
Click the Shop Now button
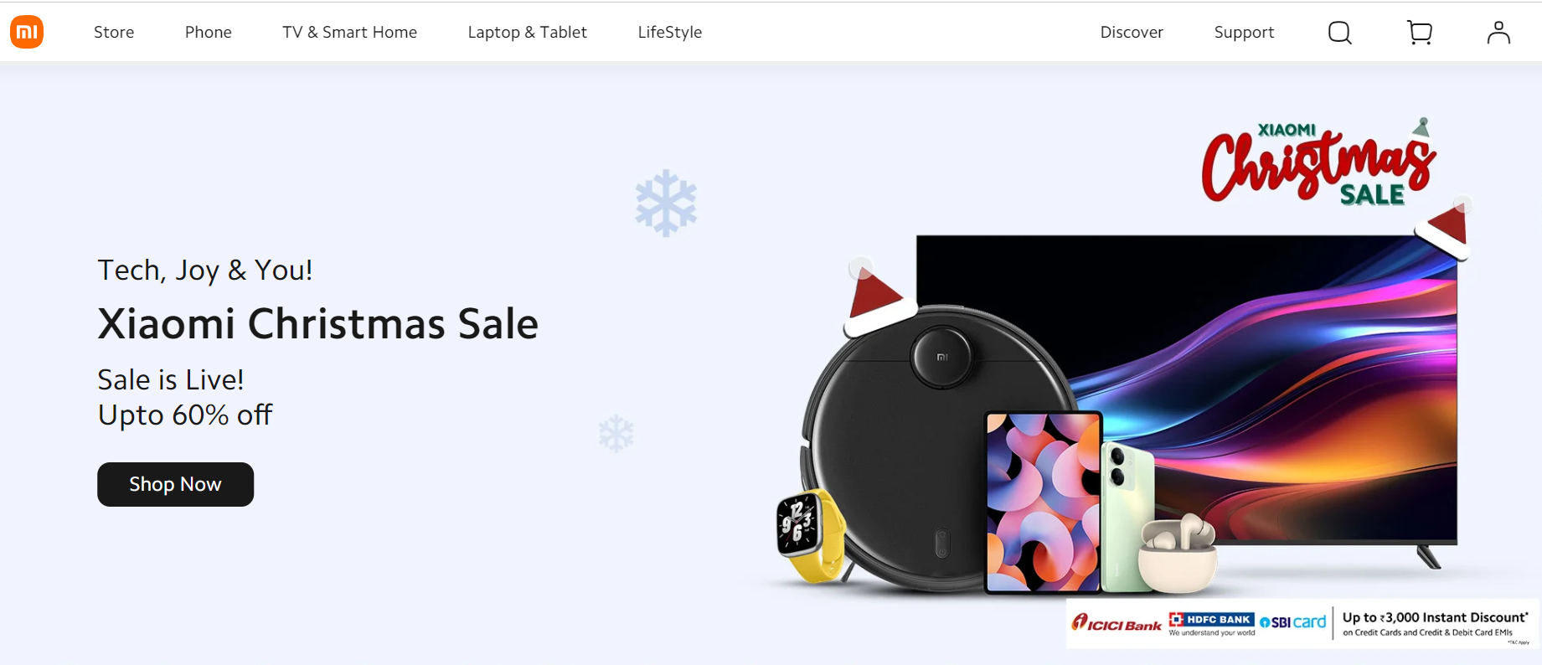[x=175, y=484]
